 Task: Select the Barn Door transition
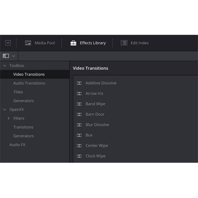point(95,114)
